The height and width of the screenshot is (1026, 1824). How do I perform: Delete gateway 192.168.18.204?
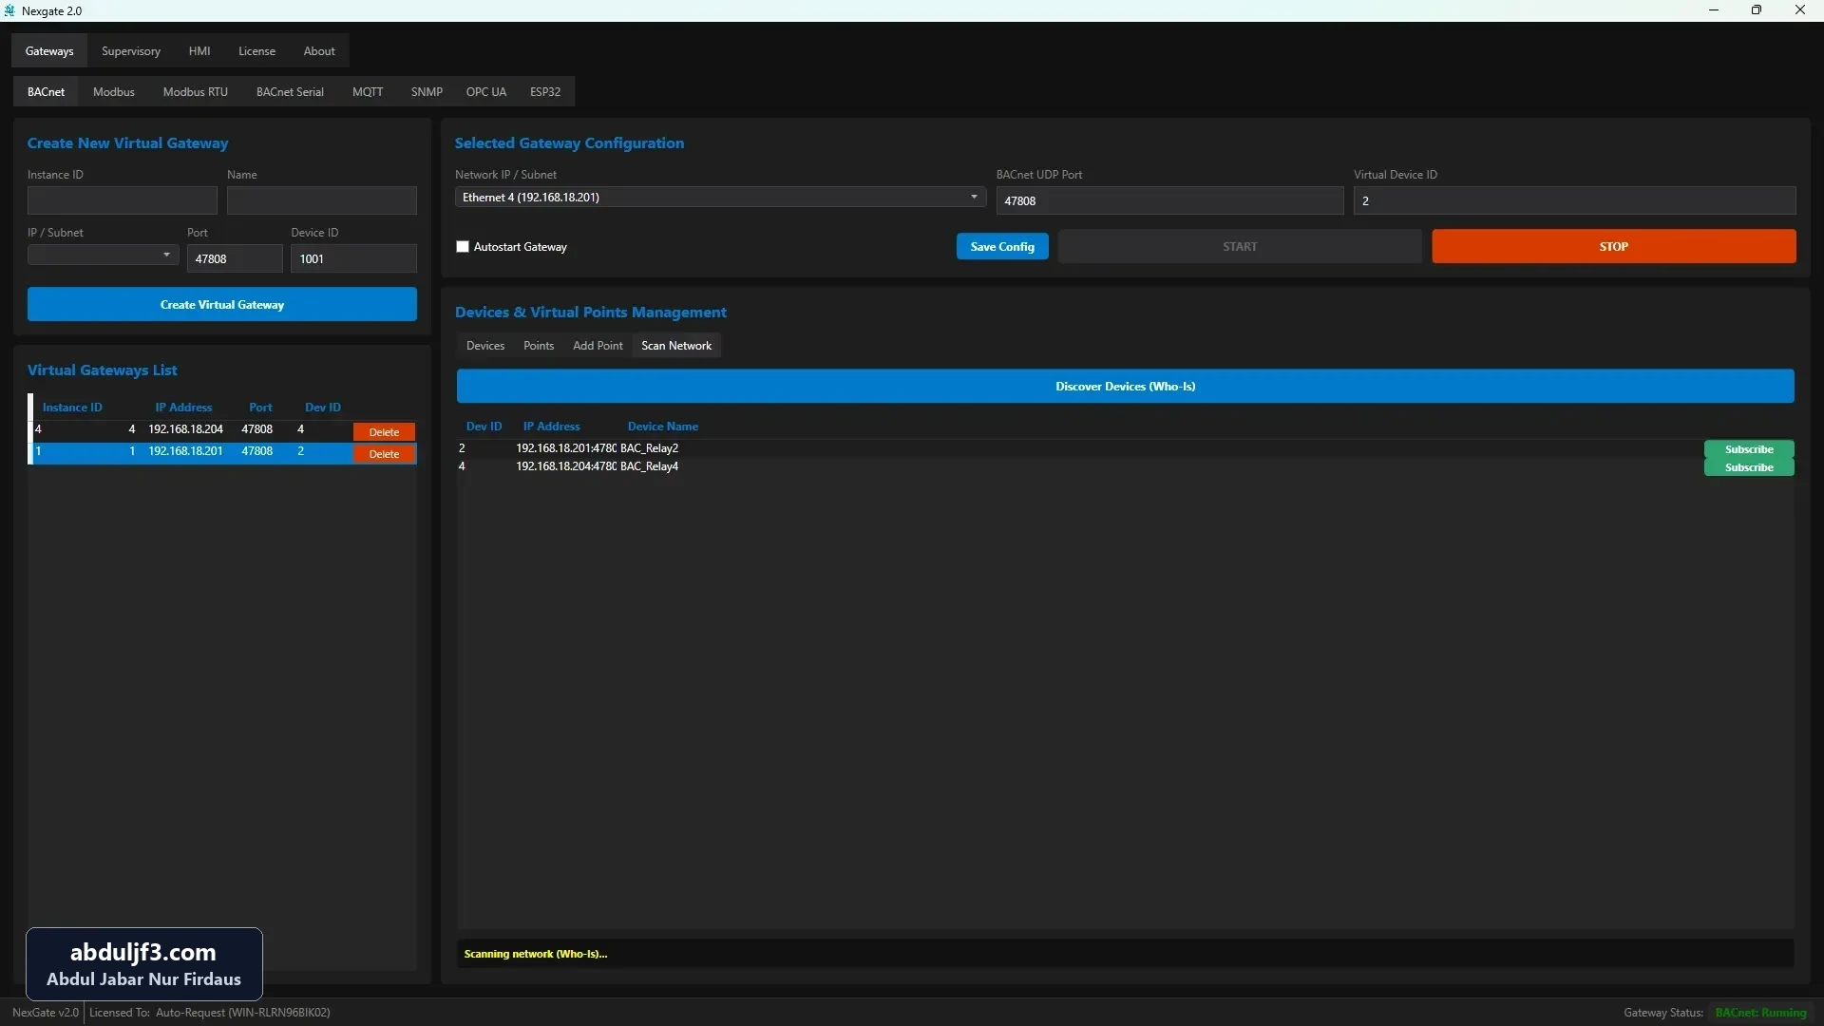pyautogui.click(x=384, y=432)
